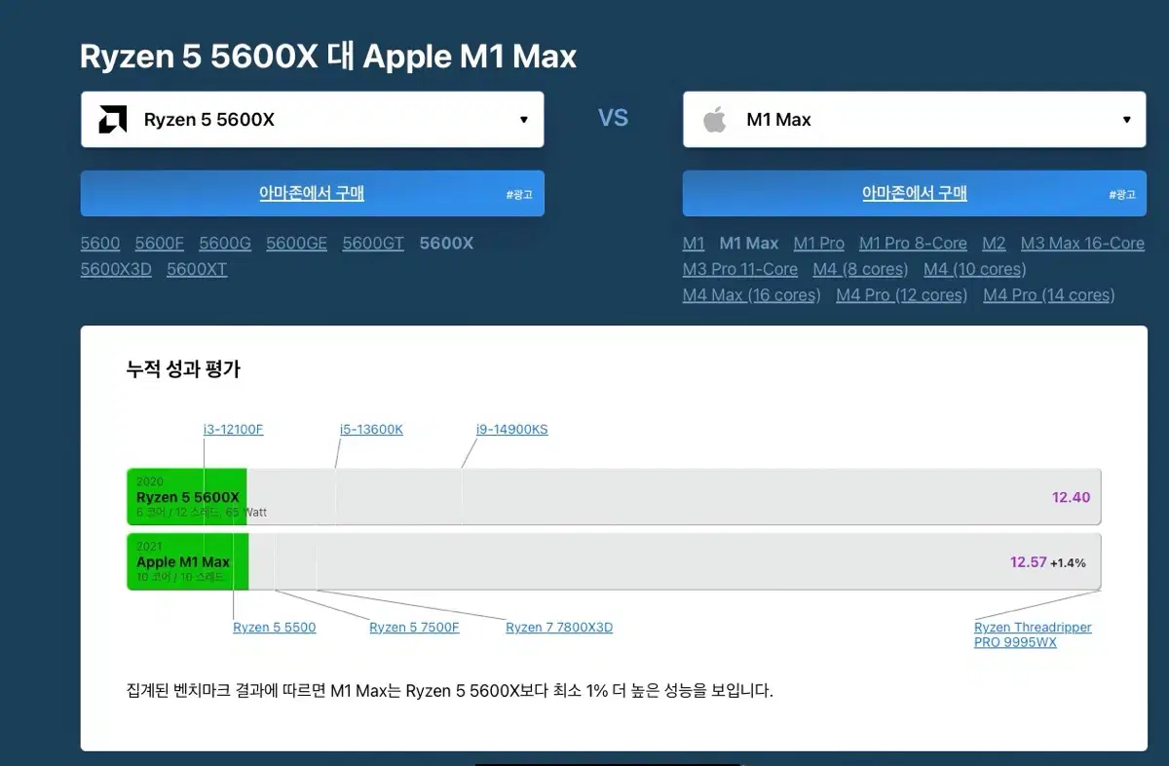Screen dimensions: 1169x766
Task: Click left 아마존에서 구매 button
Action: tap(312, 193)
